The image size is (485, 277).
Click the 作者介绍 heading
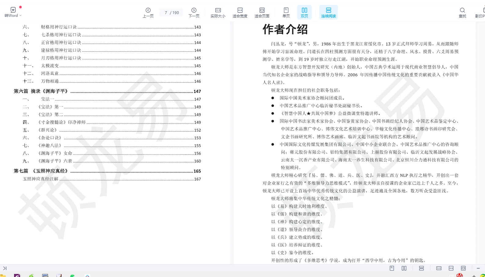[285, 29]
